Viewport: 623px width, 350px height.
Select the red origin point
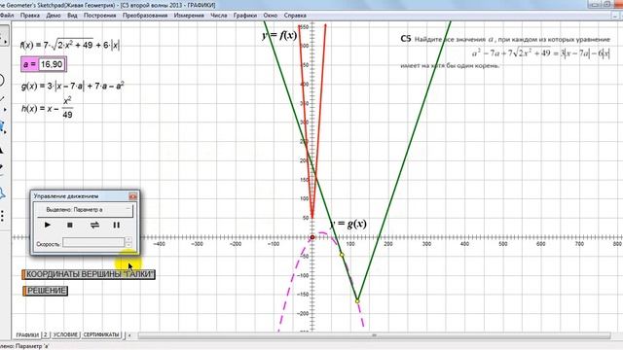coord(312,237)
